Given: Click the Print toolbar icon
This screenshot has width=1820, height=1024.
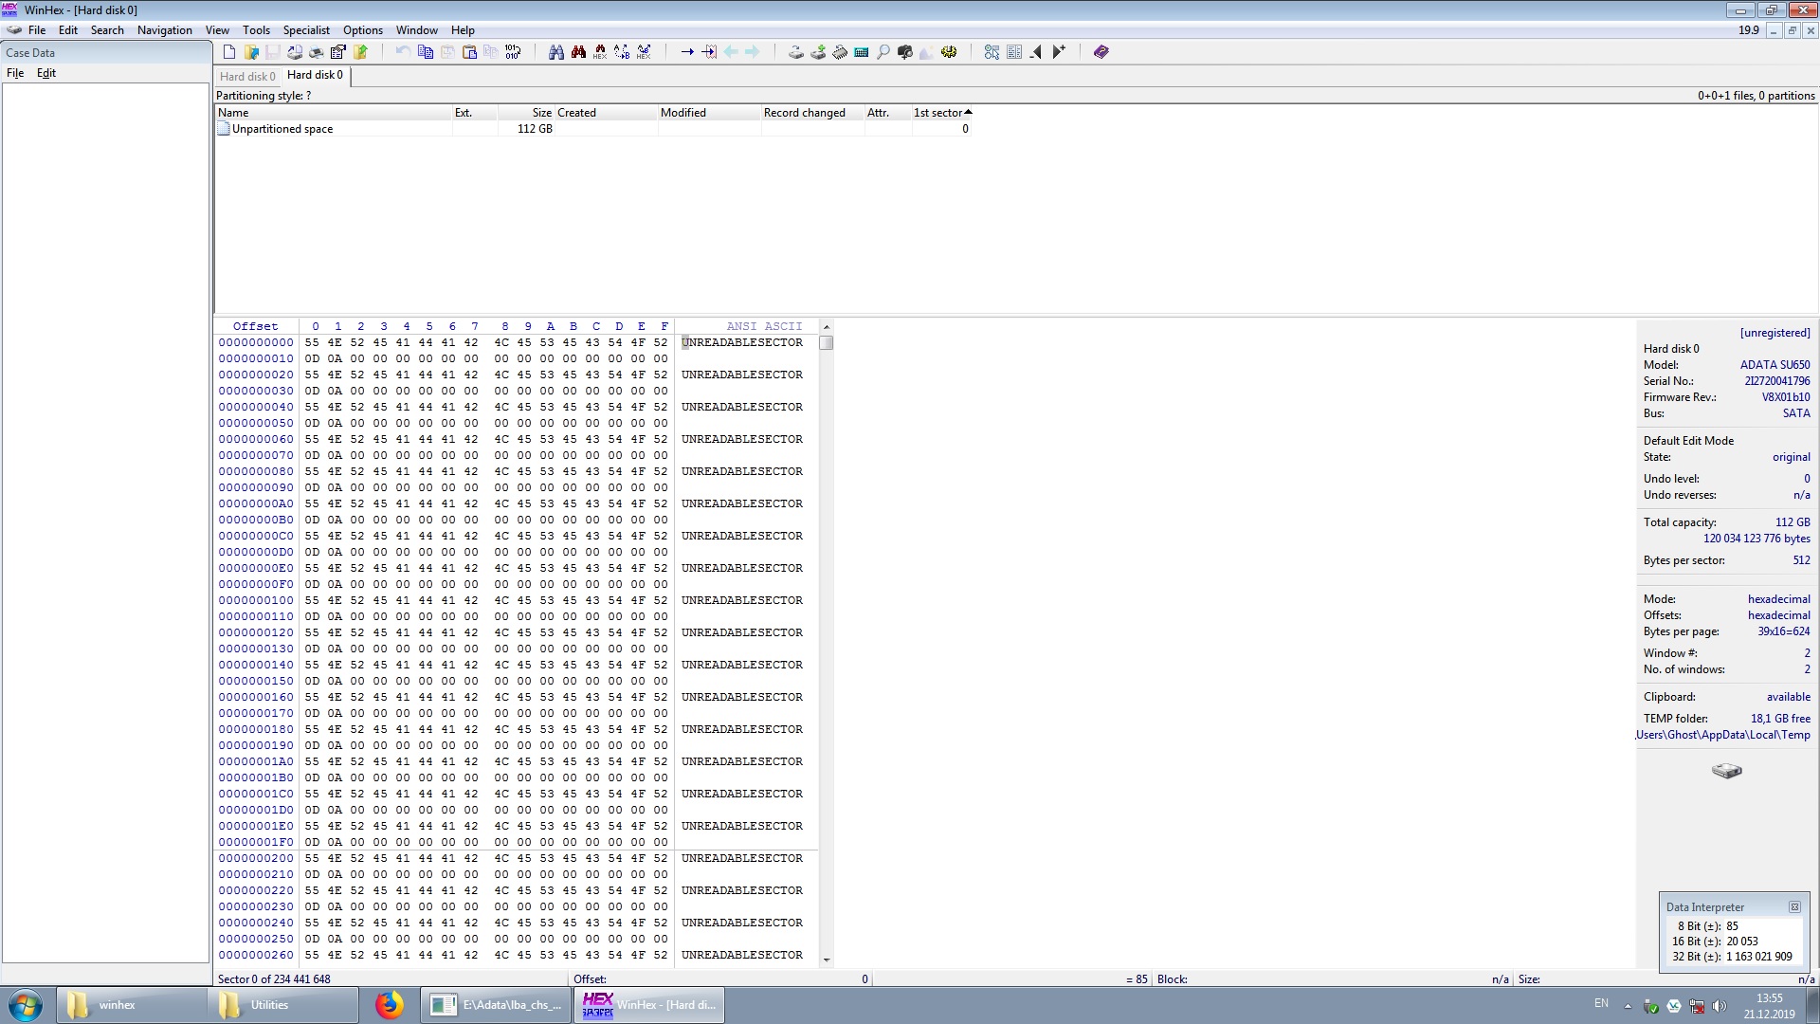Looking at the screenshot, I should coord(317,52).
